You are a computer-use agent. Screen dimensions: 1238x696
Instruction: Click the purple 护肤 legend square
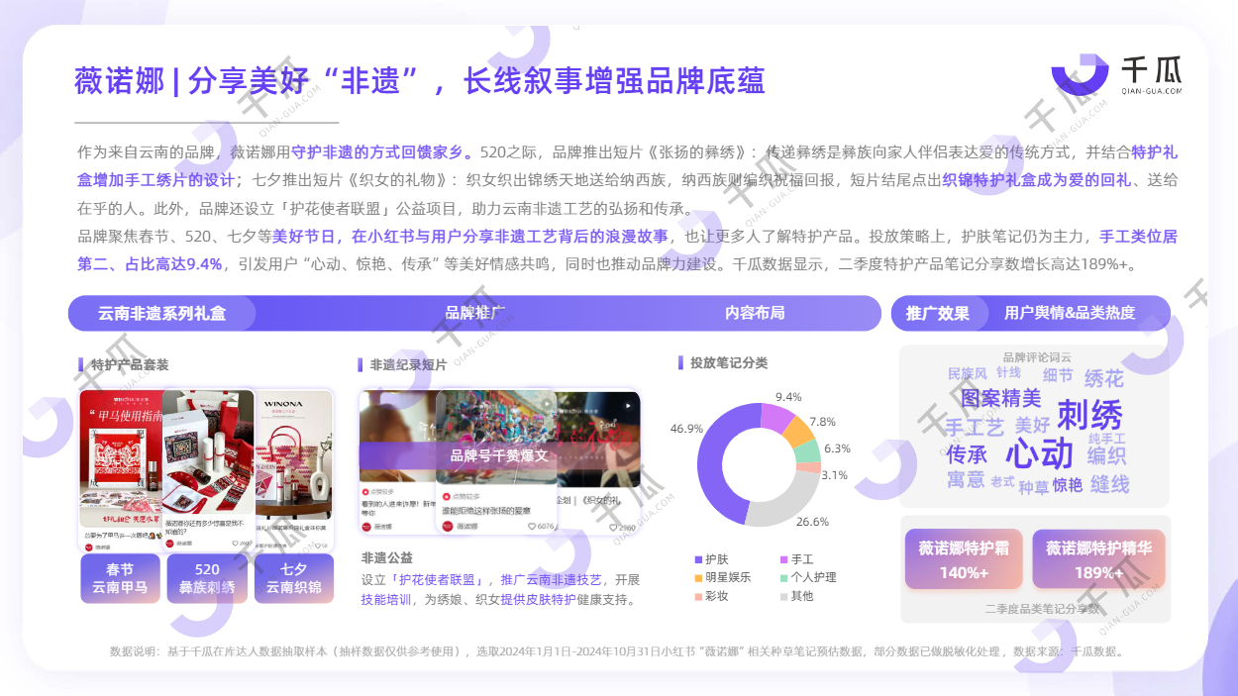698,560
